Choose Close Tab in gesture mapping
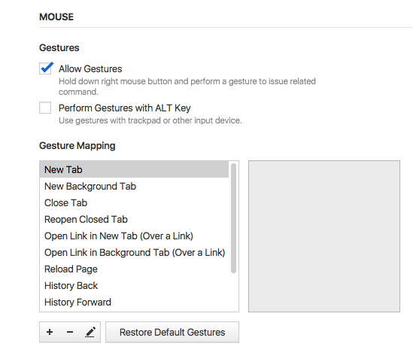This screenshot has height=356, width=413. pos(134,202)
